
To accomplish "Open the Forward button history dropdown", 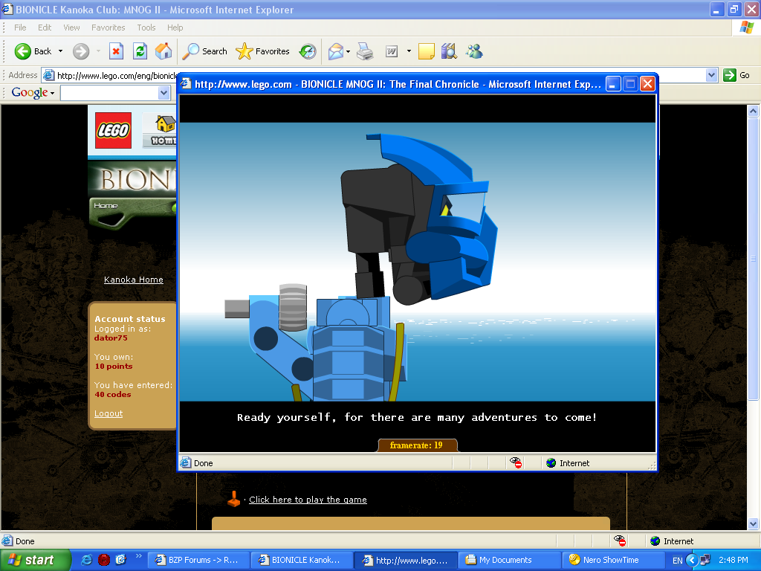I will click(99, 51).
